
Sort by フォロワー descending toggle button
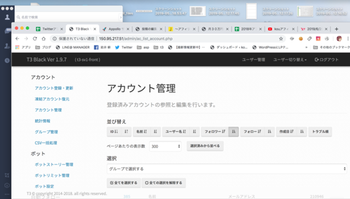pos(233,131)
